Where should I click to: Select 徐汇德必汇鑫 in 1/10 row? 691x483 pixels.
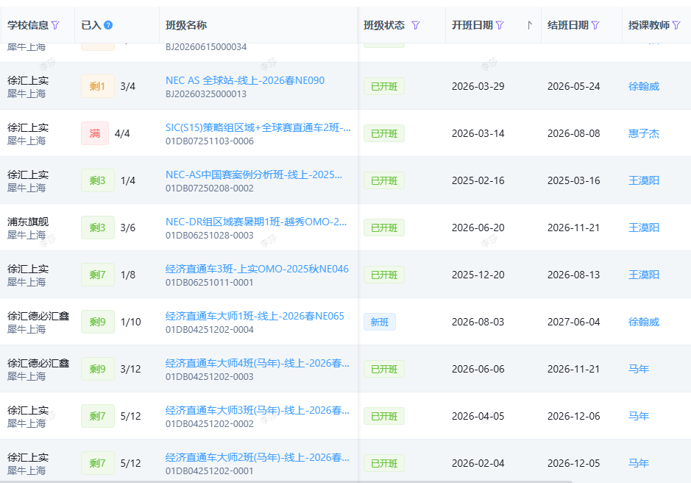(x=38, y=317)
